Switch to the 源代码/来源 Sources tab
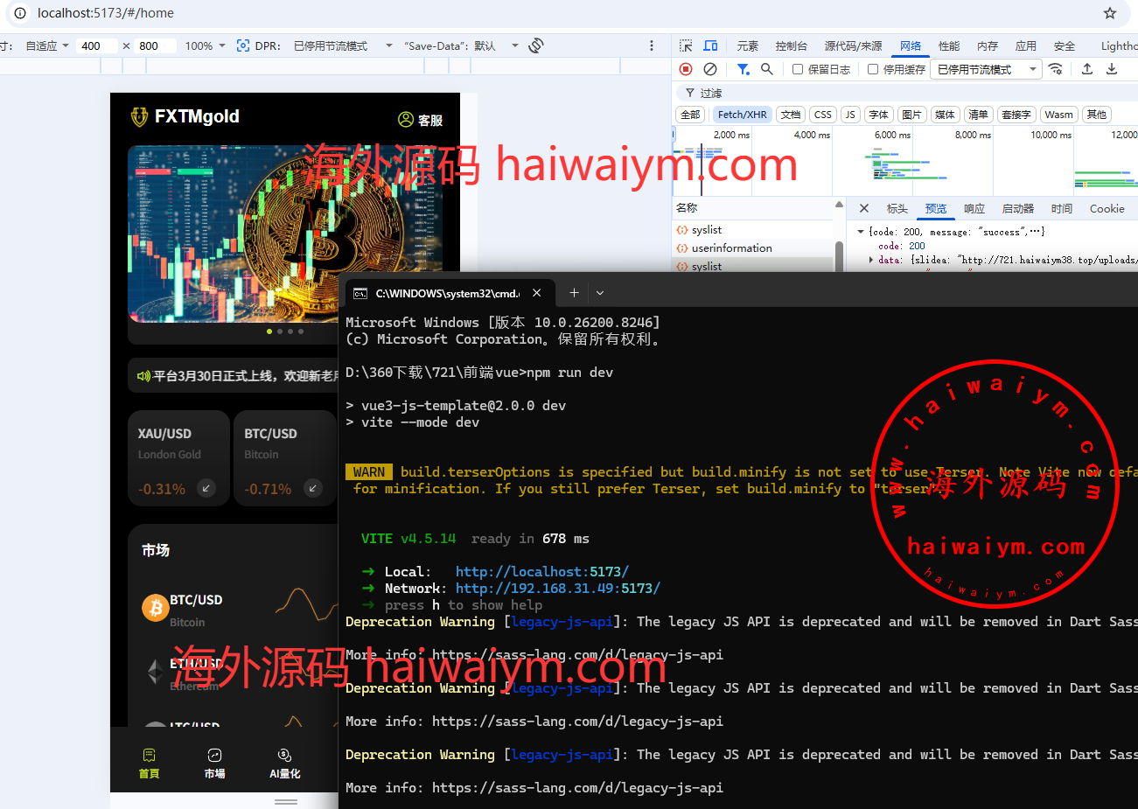 853,45
